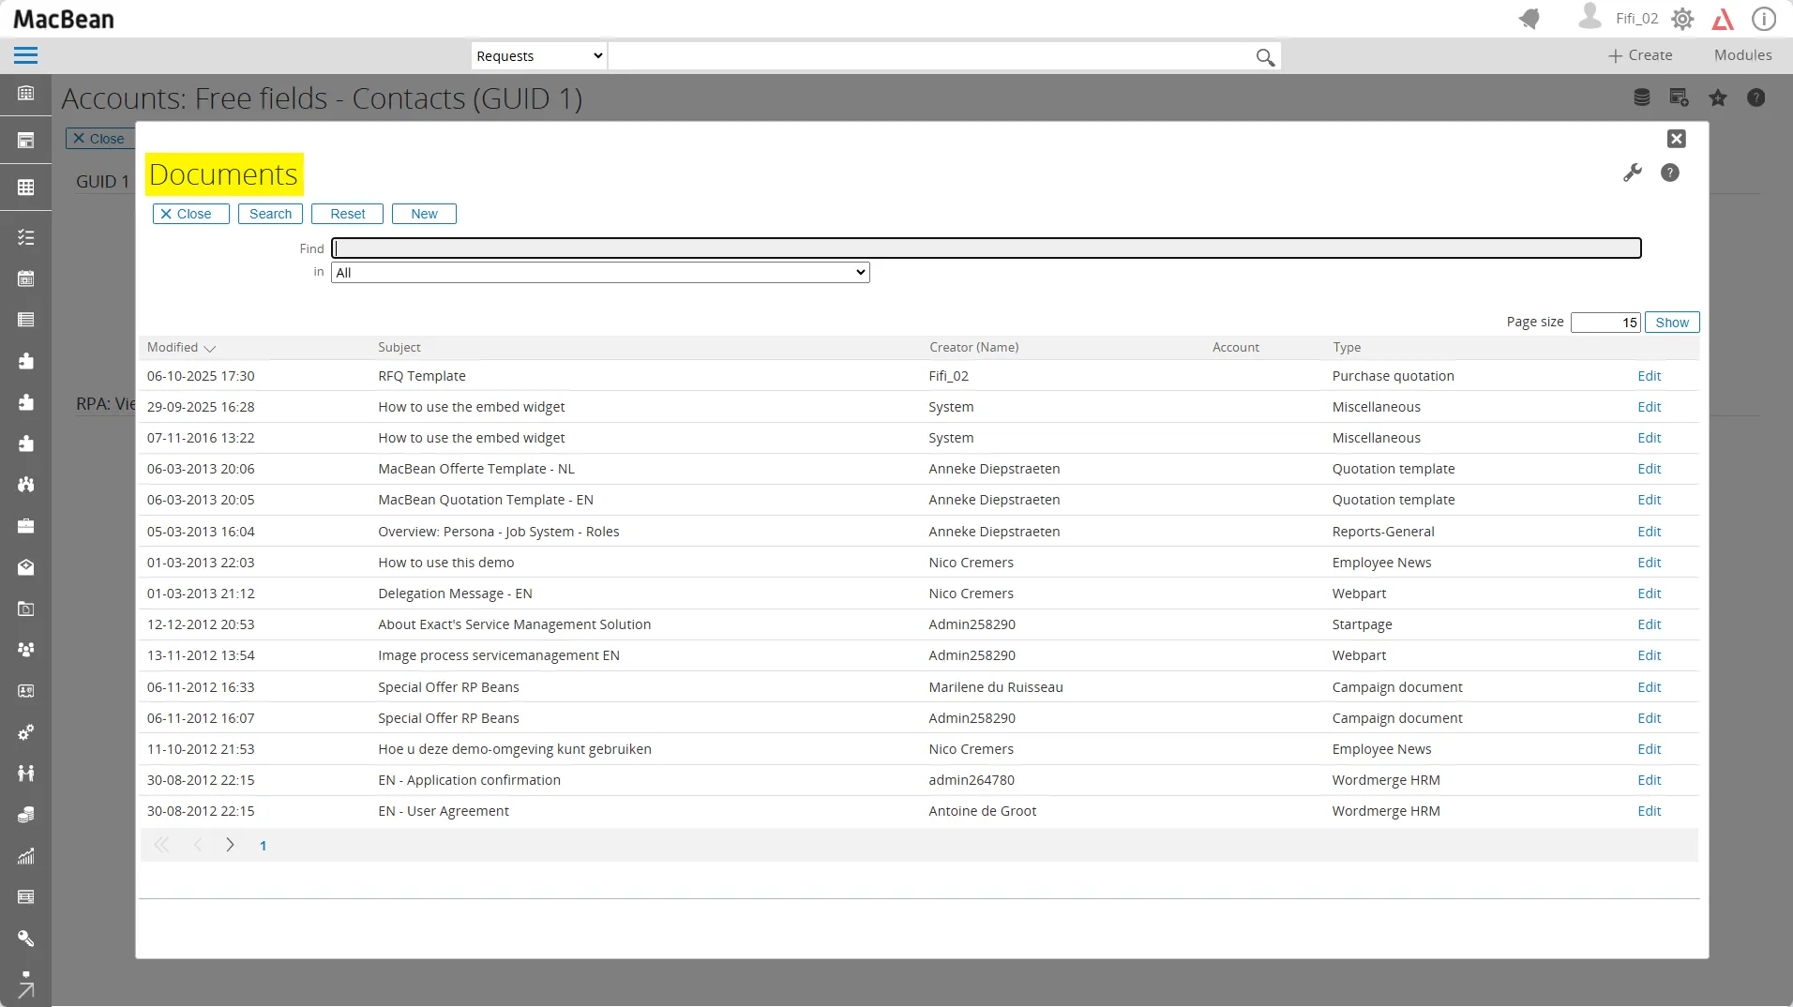
Task: Click the Fifi_02 user profile icon
Action: click(1590, 17)
